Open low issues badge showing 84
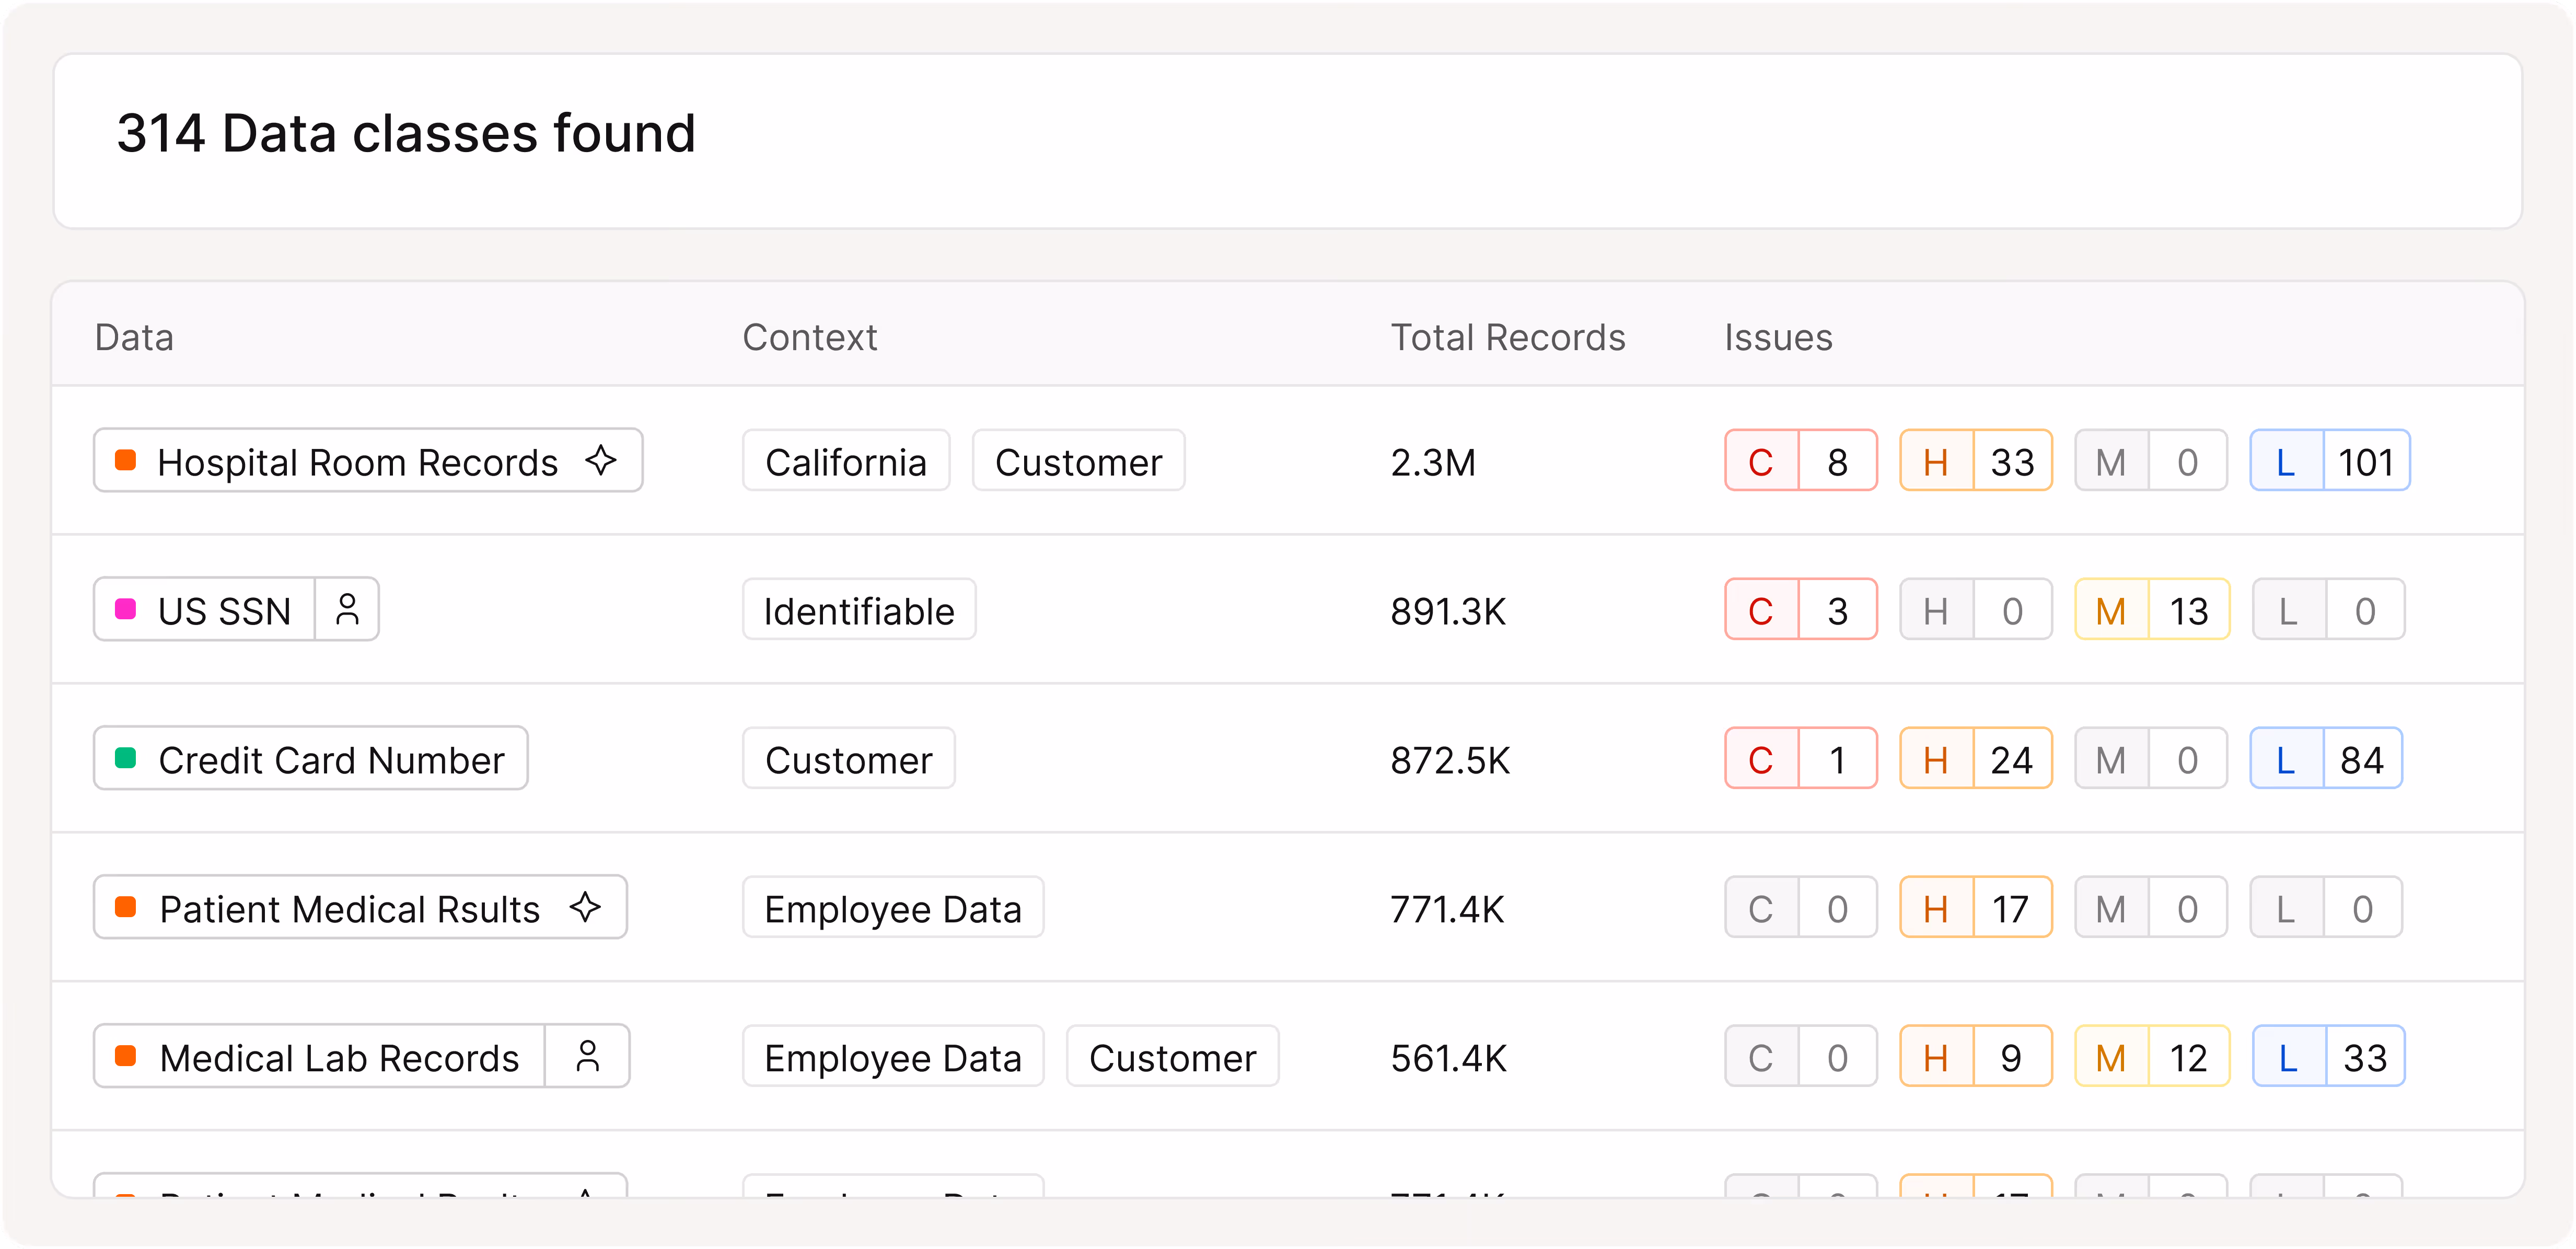The image size is (2576, 1249). coord(2326,760)
